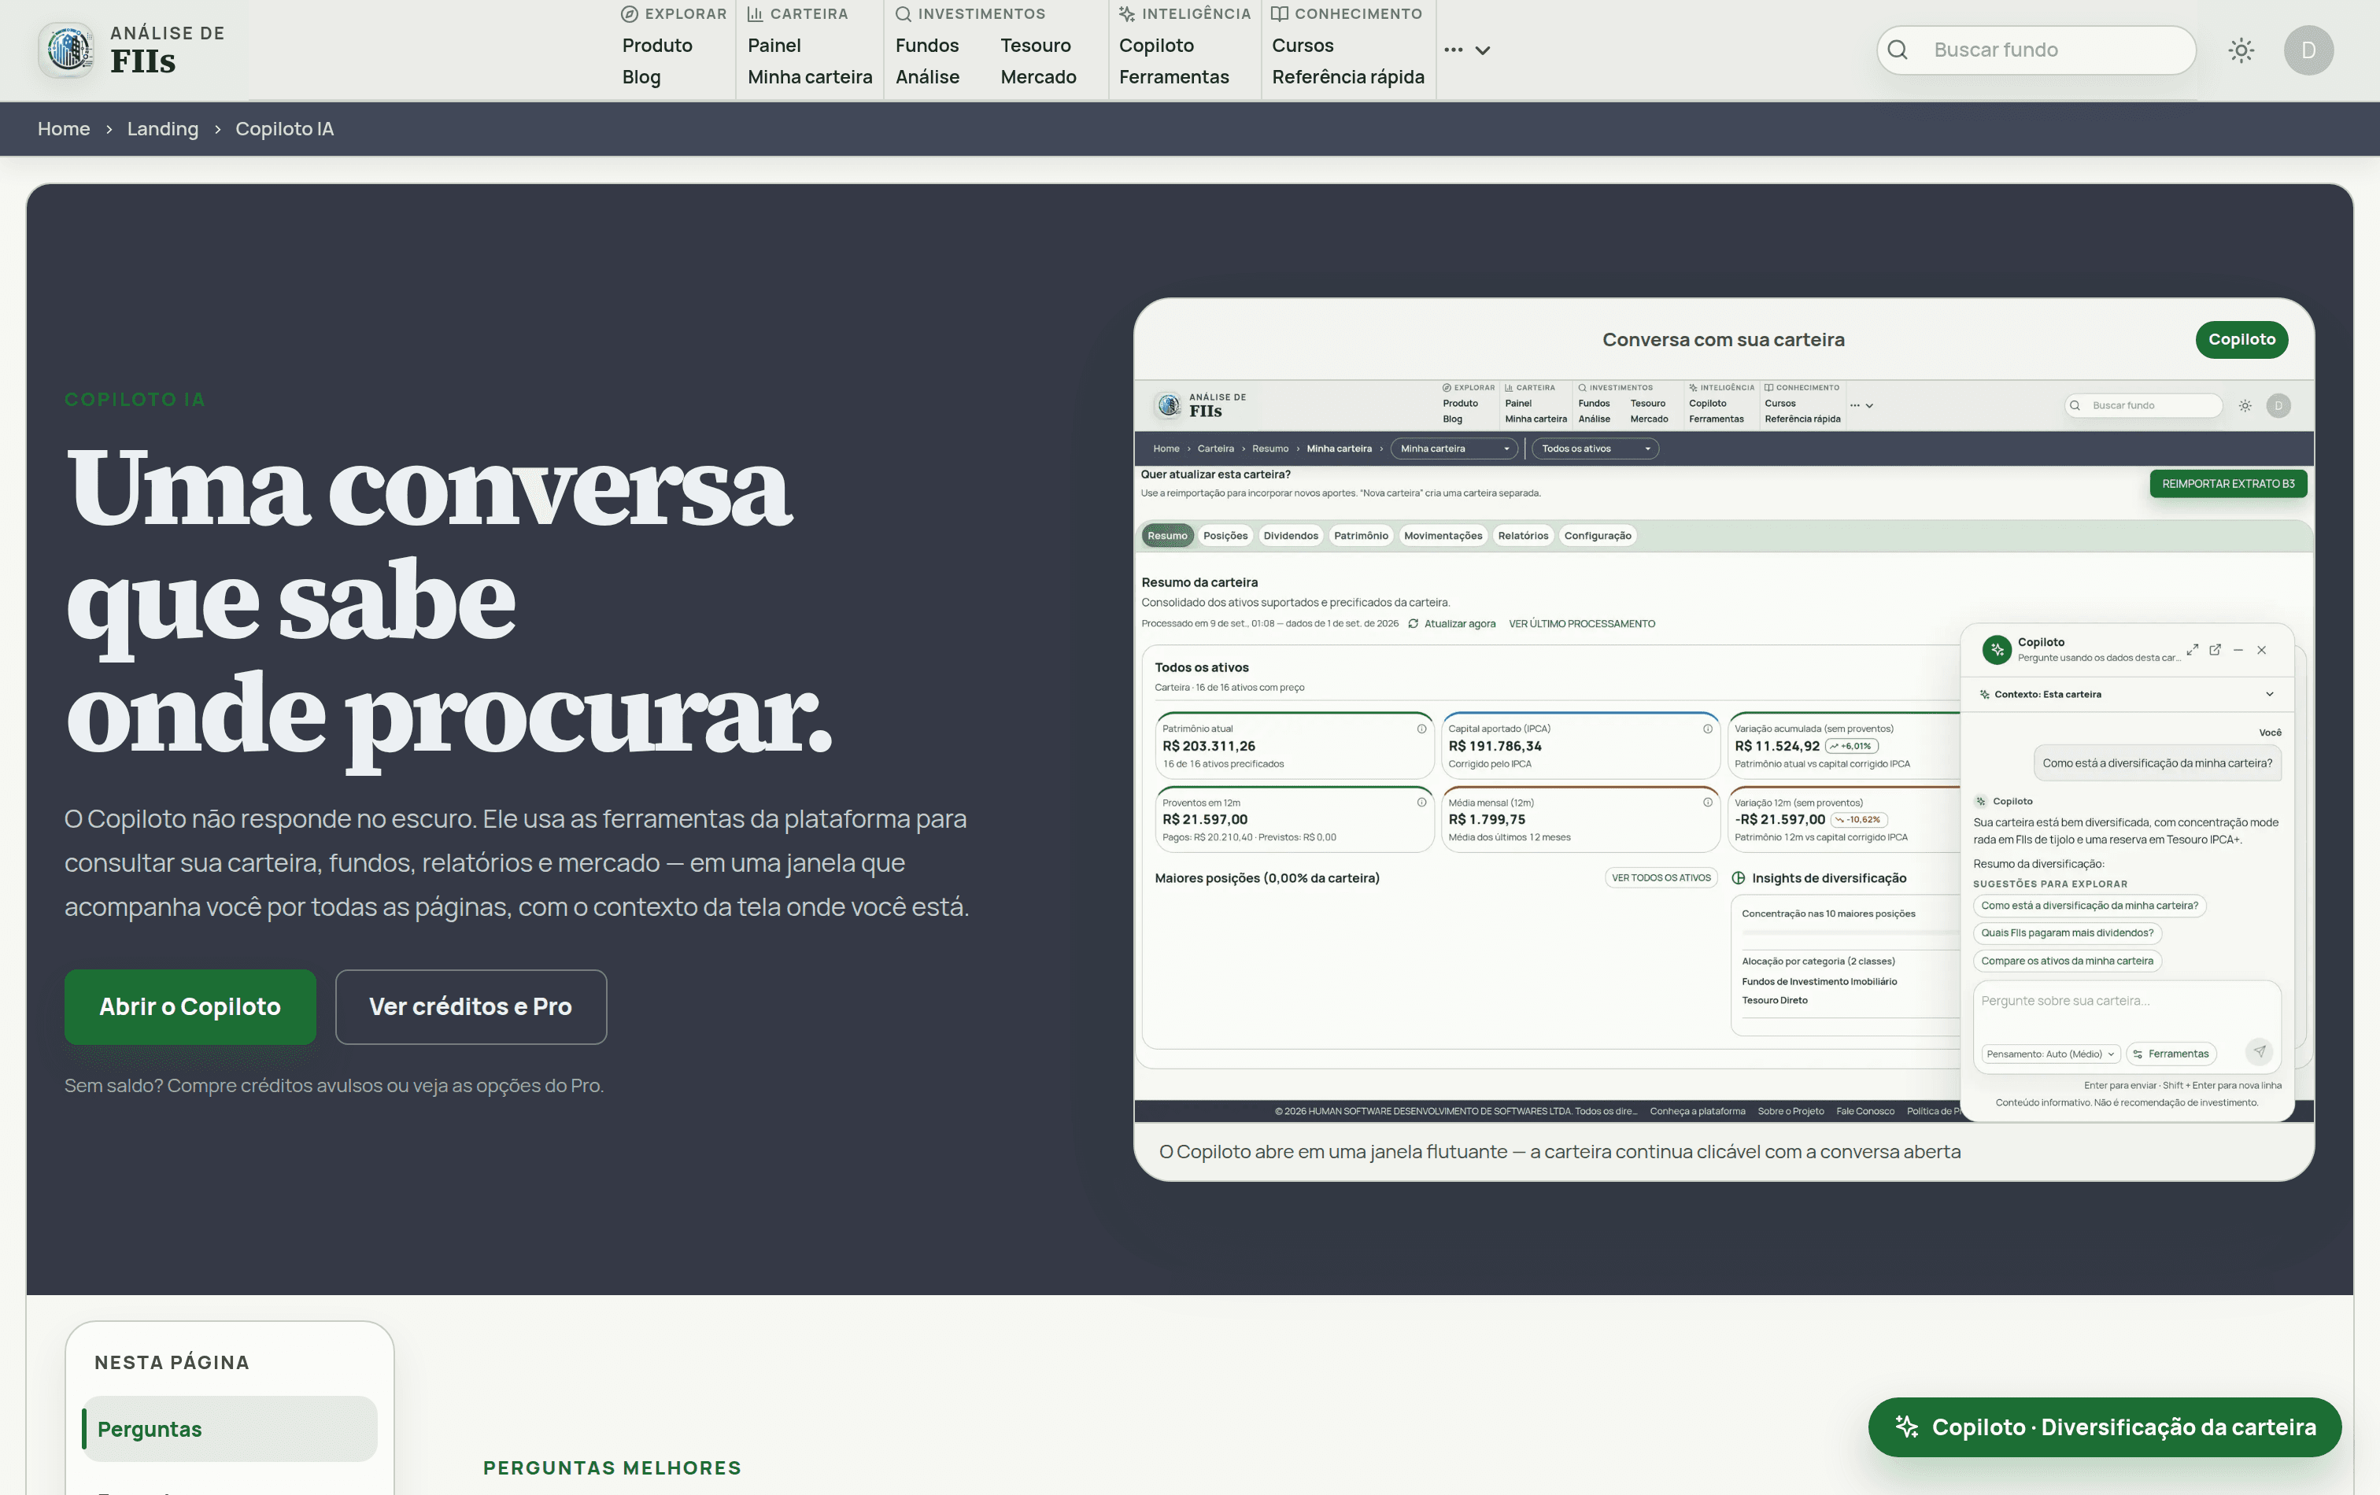Click the 'NESTA PÁGINA' sidebar heading
The width and height of the screenshot is (2380, 1495).
tap(172, 1363)
